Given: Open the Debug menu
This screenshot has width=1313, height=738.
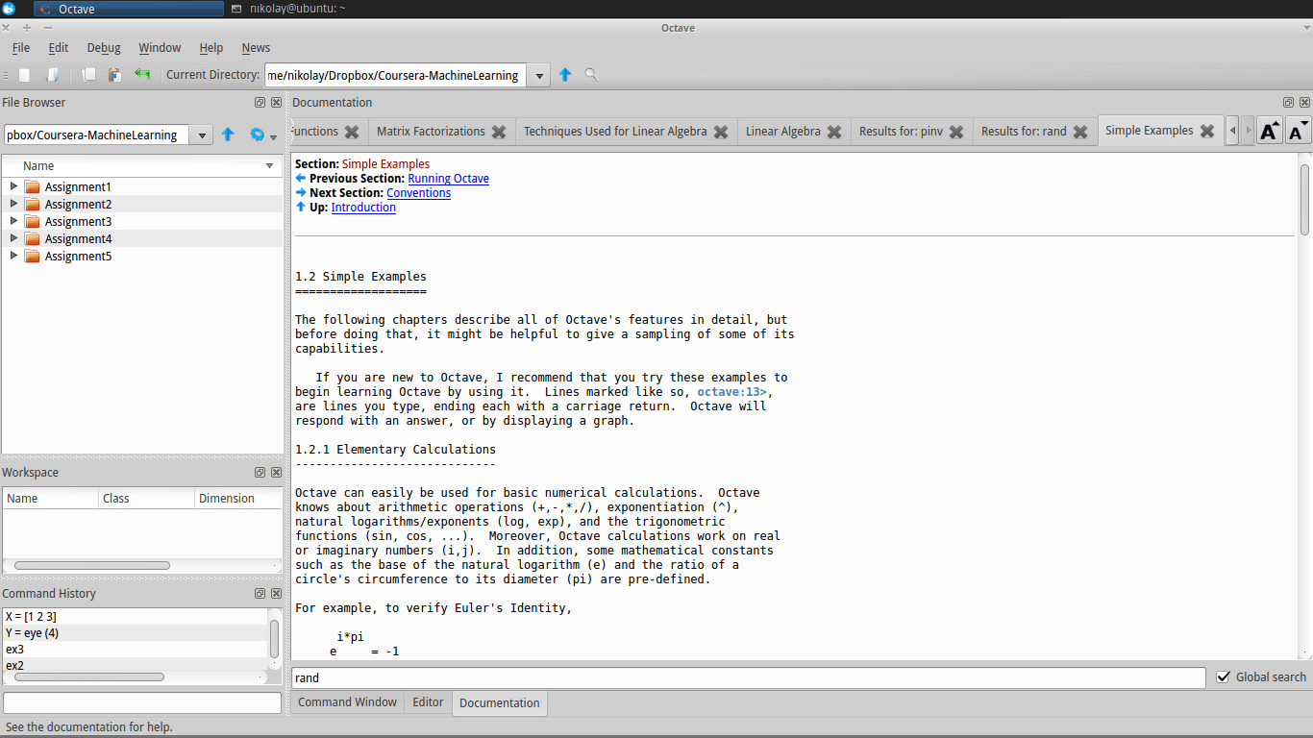Looking at the screenshot, I should point(103,47).
